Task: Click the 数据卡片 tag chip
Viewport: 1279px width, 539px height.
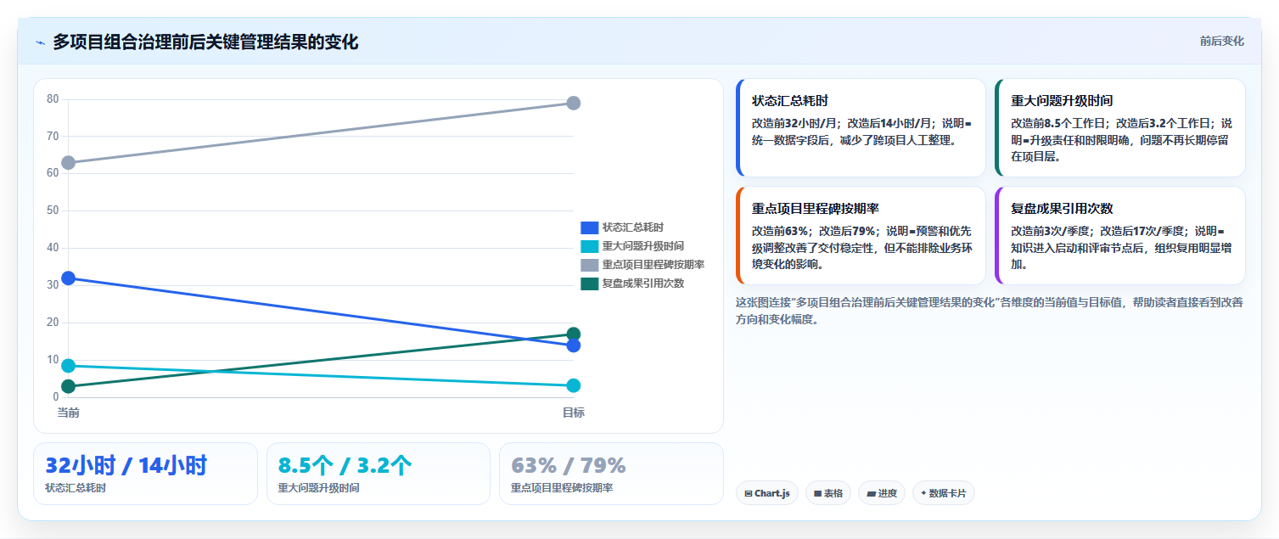Action: 944,493
